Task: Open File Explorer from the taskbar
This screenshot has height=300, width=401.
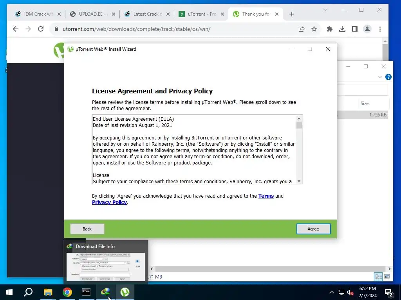Action: [x=48, y=292]
